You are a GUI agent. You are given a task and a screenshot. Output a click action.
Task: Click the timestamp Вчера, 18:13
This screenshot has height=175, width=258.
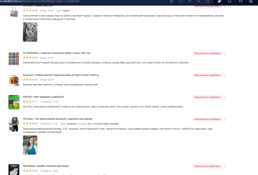(47, 58)
